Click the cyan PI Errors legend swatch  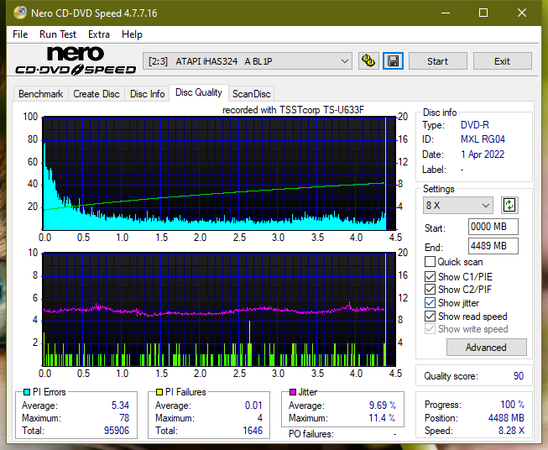point(27,392)
